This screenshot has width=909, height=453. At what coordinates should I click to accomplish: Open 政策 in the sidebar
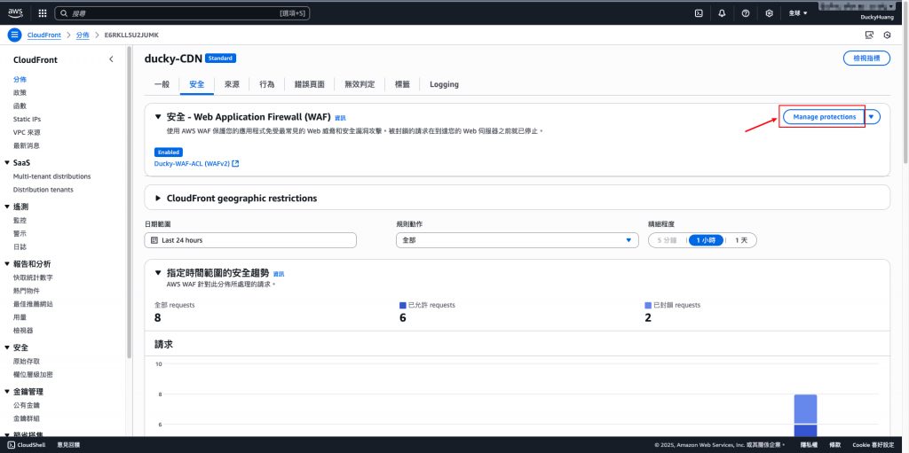coord(20,93)
